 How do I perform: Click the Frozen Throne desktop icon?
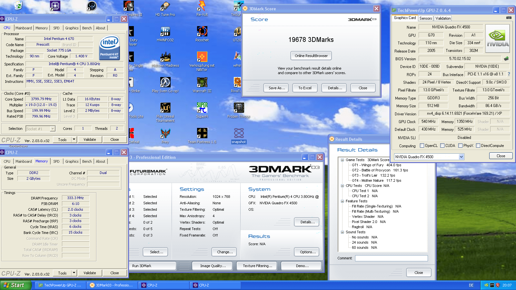pos(239,110)
